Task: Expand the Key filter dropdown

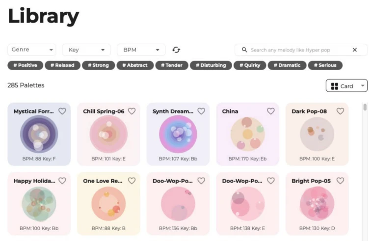Action: tap(86, 50)
